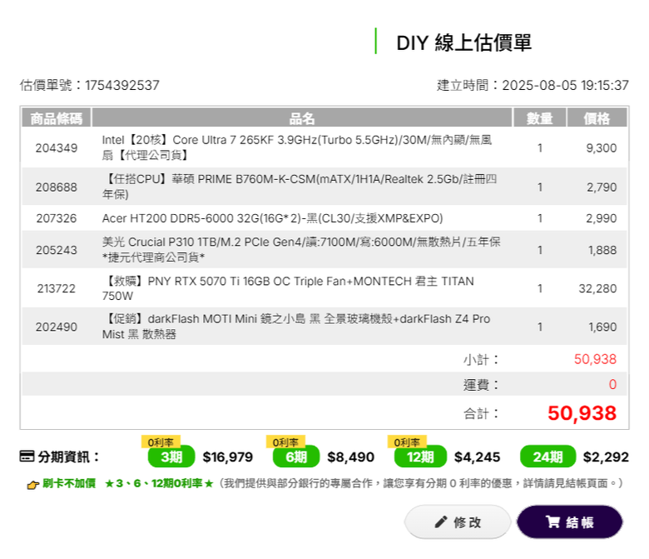Screen dimensions: 649x559
Task: Select the 6期 installment badge
Action: (x=296, y=457)
